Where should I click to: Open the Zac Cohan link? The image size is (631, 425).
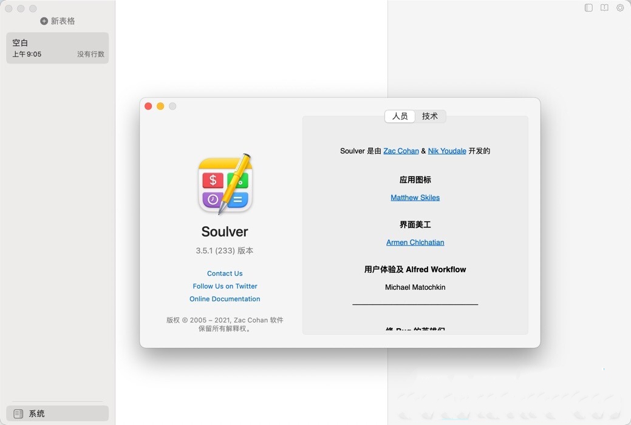coord(401,151)
